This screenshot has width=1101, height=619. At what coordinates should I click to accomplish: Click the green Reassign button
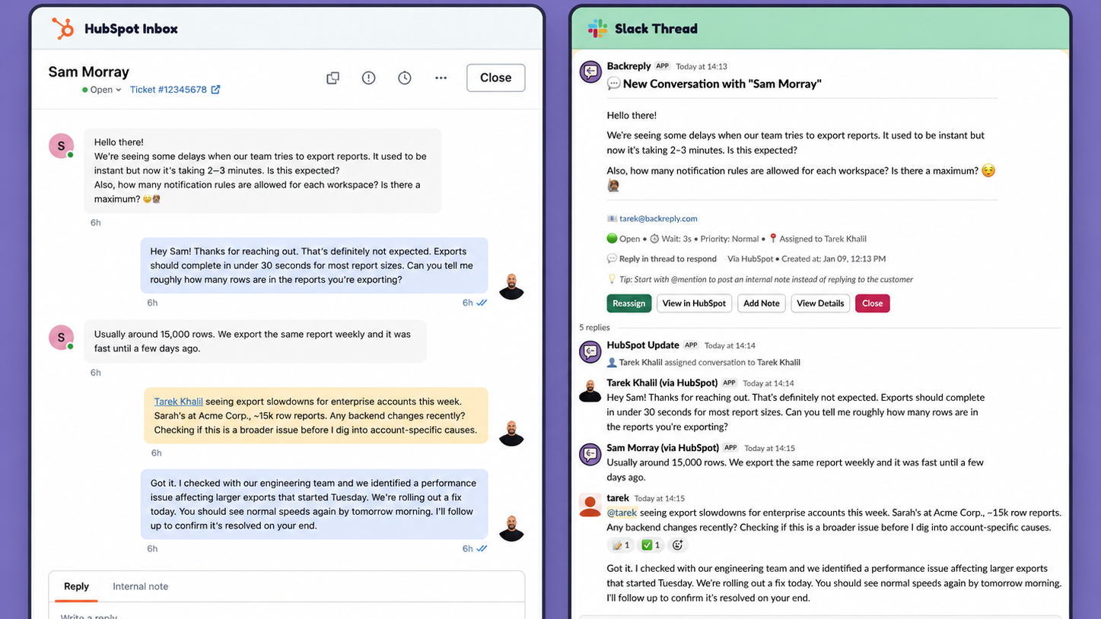tap(628, 303)
